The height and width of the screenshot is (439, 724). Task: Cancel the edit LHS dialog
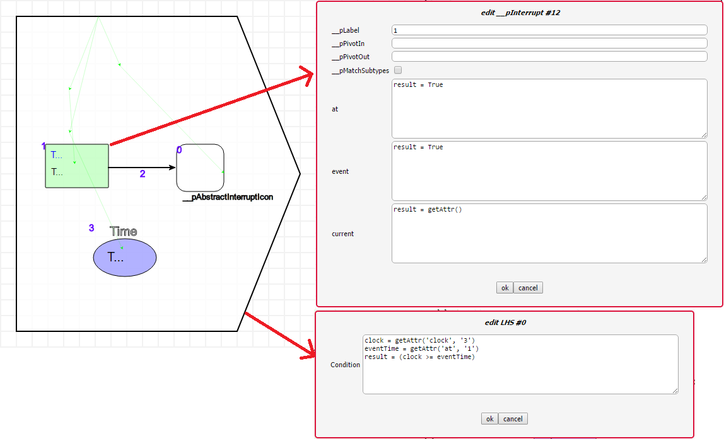pyautogui.click(x=513, y=419)
